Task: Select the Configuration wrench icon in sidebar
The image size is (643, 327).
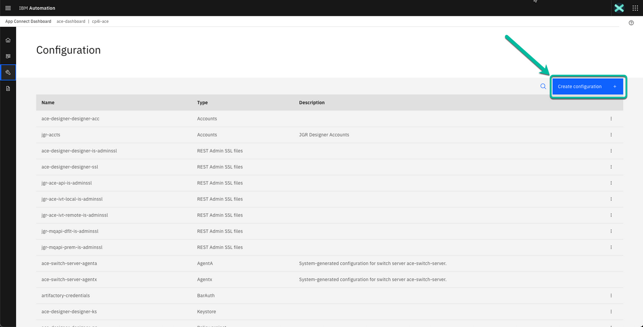Action: (8, 72)
